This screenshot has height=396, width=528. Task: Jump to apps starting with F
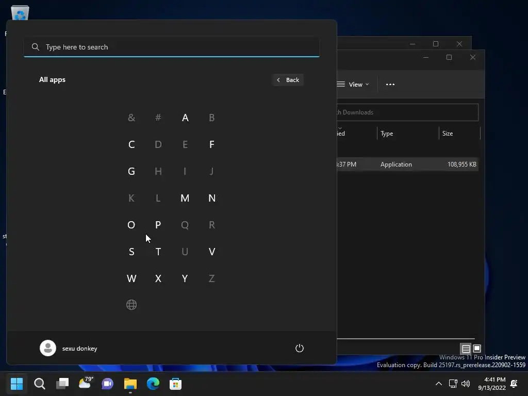[211, 144]
